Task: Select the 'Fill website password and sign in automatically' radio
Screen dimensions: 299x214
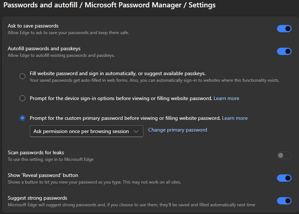Action: coord(22,76)
